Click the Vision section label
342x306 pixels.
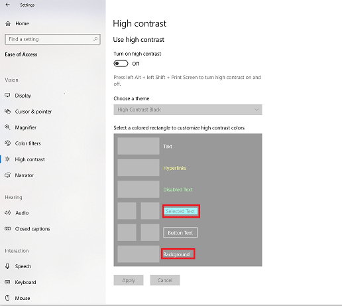(x=11, y=80)
